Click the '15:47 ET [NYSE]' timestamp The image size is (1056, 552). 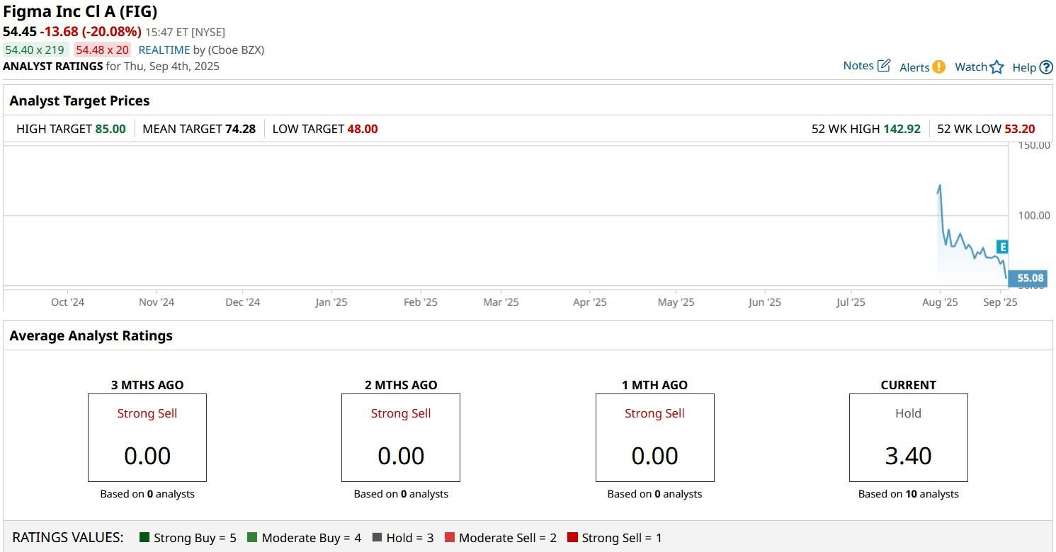click(186, 33)
